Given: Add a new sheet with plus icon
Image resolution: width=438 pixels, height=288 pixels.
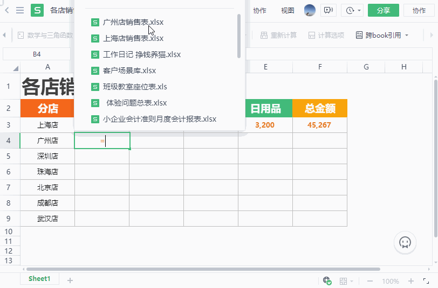Looking at the screenshot, I should 70,280.
